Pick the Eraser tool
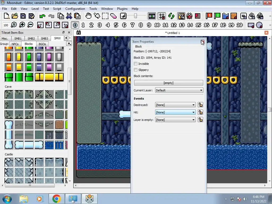Viewport: 272px width, 204px height. tap(113, 16)
